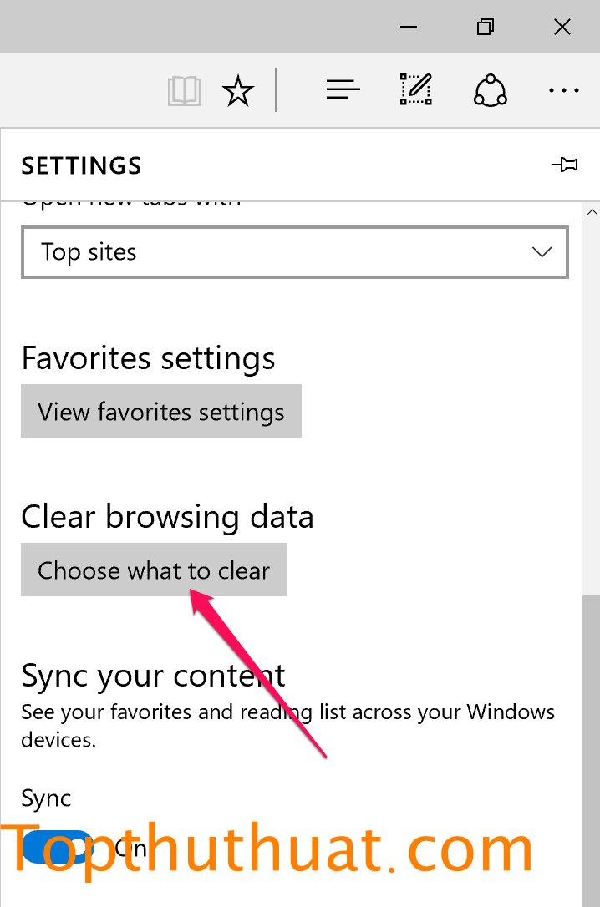Click the Sync label above the toggle
600x907 pixels.
[46, 798]
